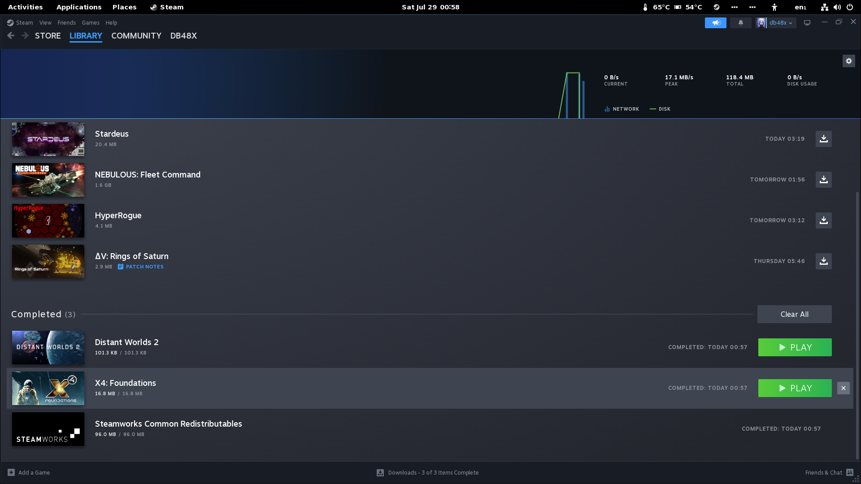Image resolution: width=861 pixels, height=484 pixels.
Task: Open the power menu icon
Action: (849, 7)
